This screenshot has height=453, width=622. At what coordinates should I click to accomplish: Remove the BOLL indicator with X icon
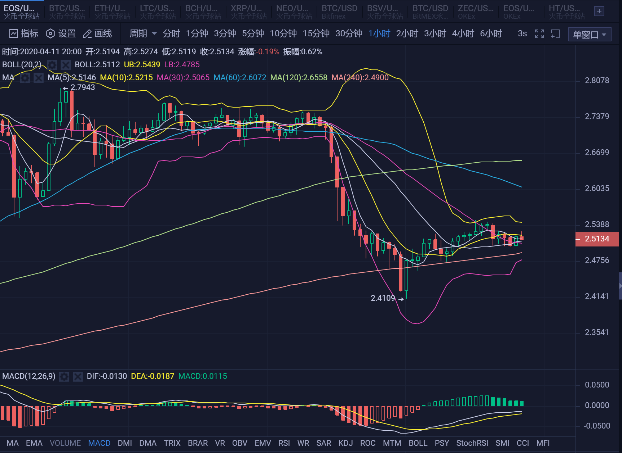click(65, 65)
